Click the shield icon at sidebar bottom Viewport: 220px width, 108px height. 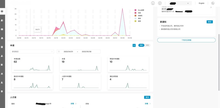tap(2, 91)
